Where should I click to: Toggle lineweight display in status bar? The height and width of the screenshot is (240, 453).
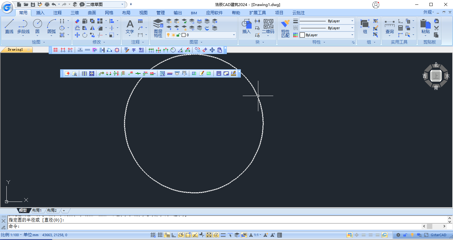223,235
